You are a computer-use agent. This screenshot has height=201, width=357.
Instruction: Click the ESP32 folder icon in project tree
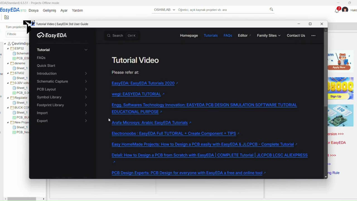[12, 48]
